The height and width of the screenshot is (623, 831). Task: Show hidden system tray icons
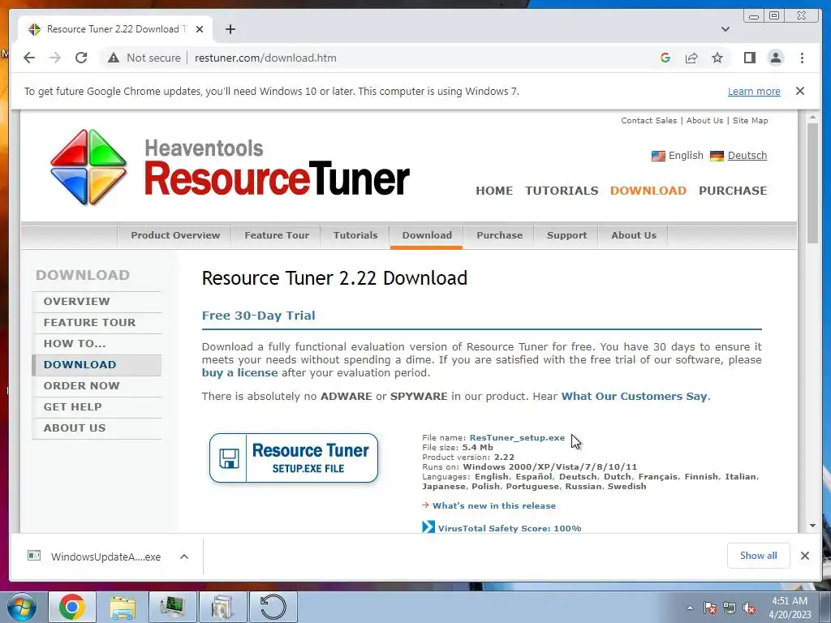[x=690, y=608]
